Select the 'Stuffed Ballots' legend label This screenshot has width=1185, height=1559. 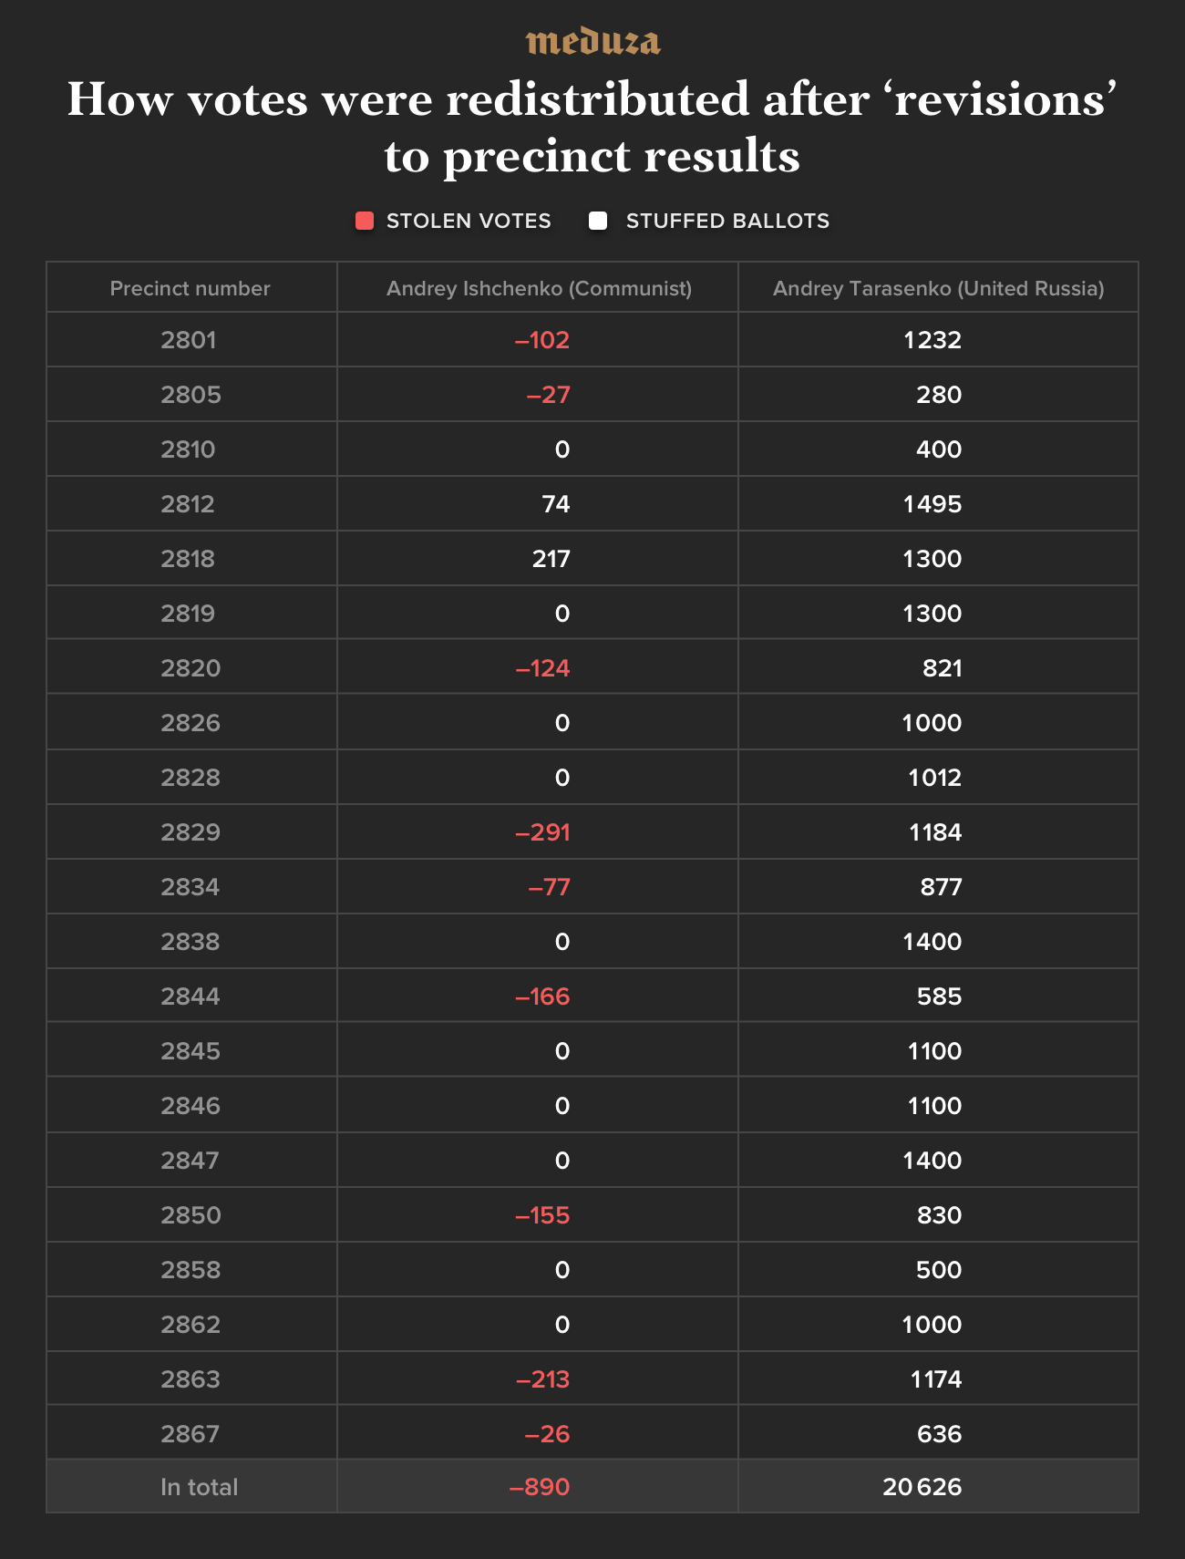pos(727,221)
